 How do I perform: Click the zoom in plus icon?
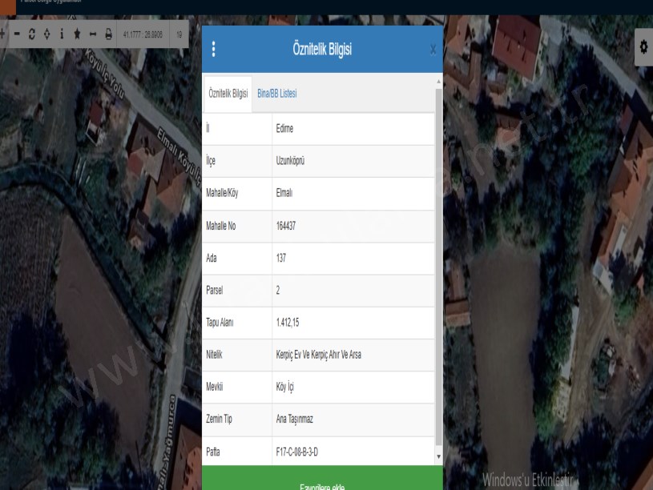[3, 35]
